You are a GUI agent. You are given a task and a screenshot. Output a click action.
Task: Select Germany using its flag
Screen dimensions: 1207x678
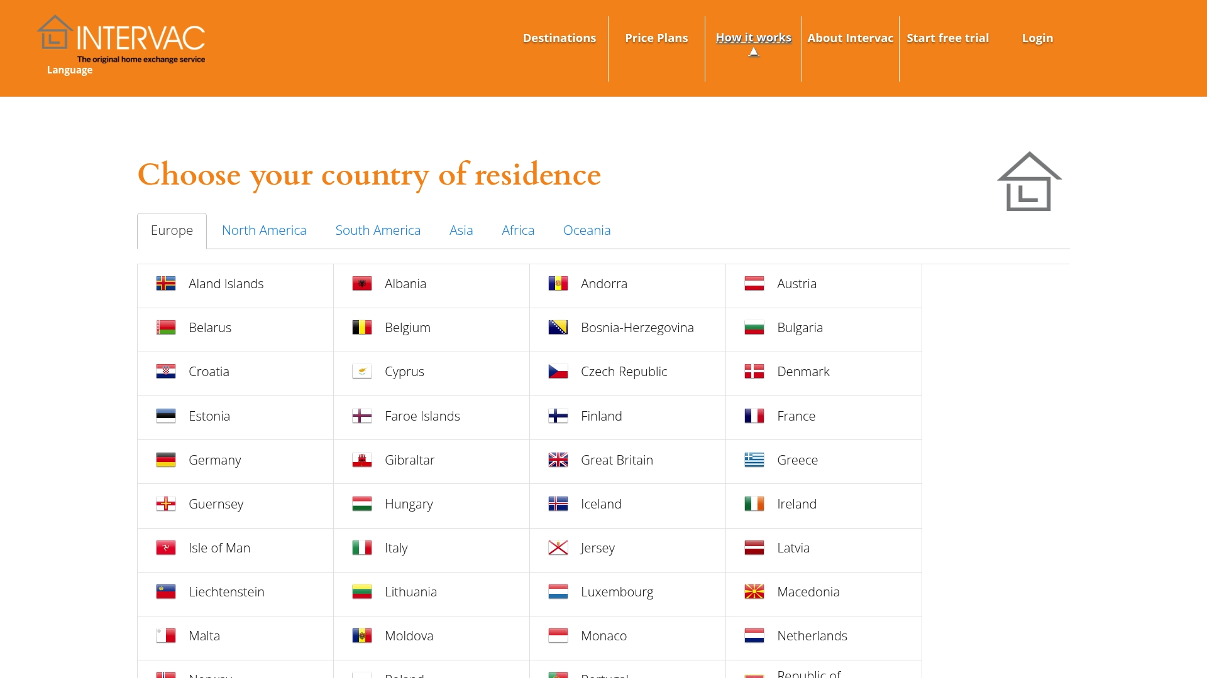(165, 460)
